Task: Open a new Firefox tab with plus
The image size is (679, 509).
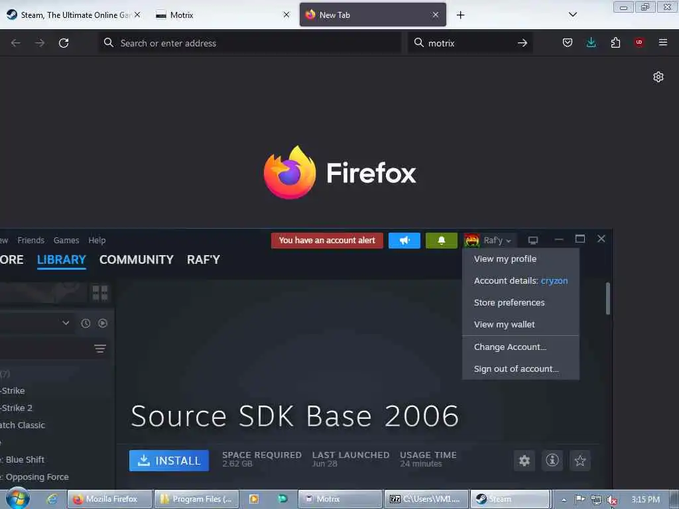Action: click(460, 15)
